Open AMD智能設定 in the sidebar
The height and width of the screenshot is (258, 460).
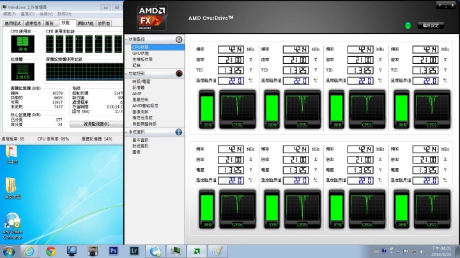click(145, 106)
